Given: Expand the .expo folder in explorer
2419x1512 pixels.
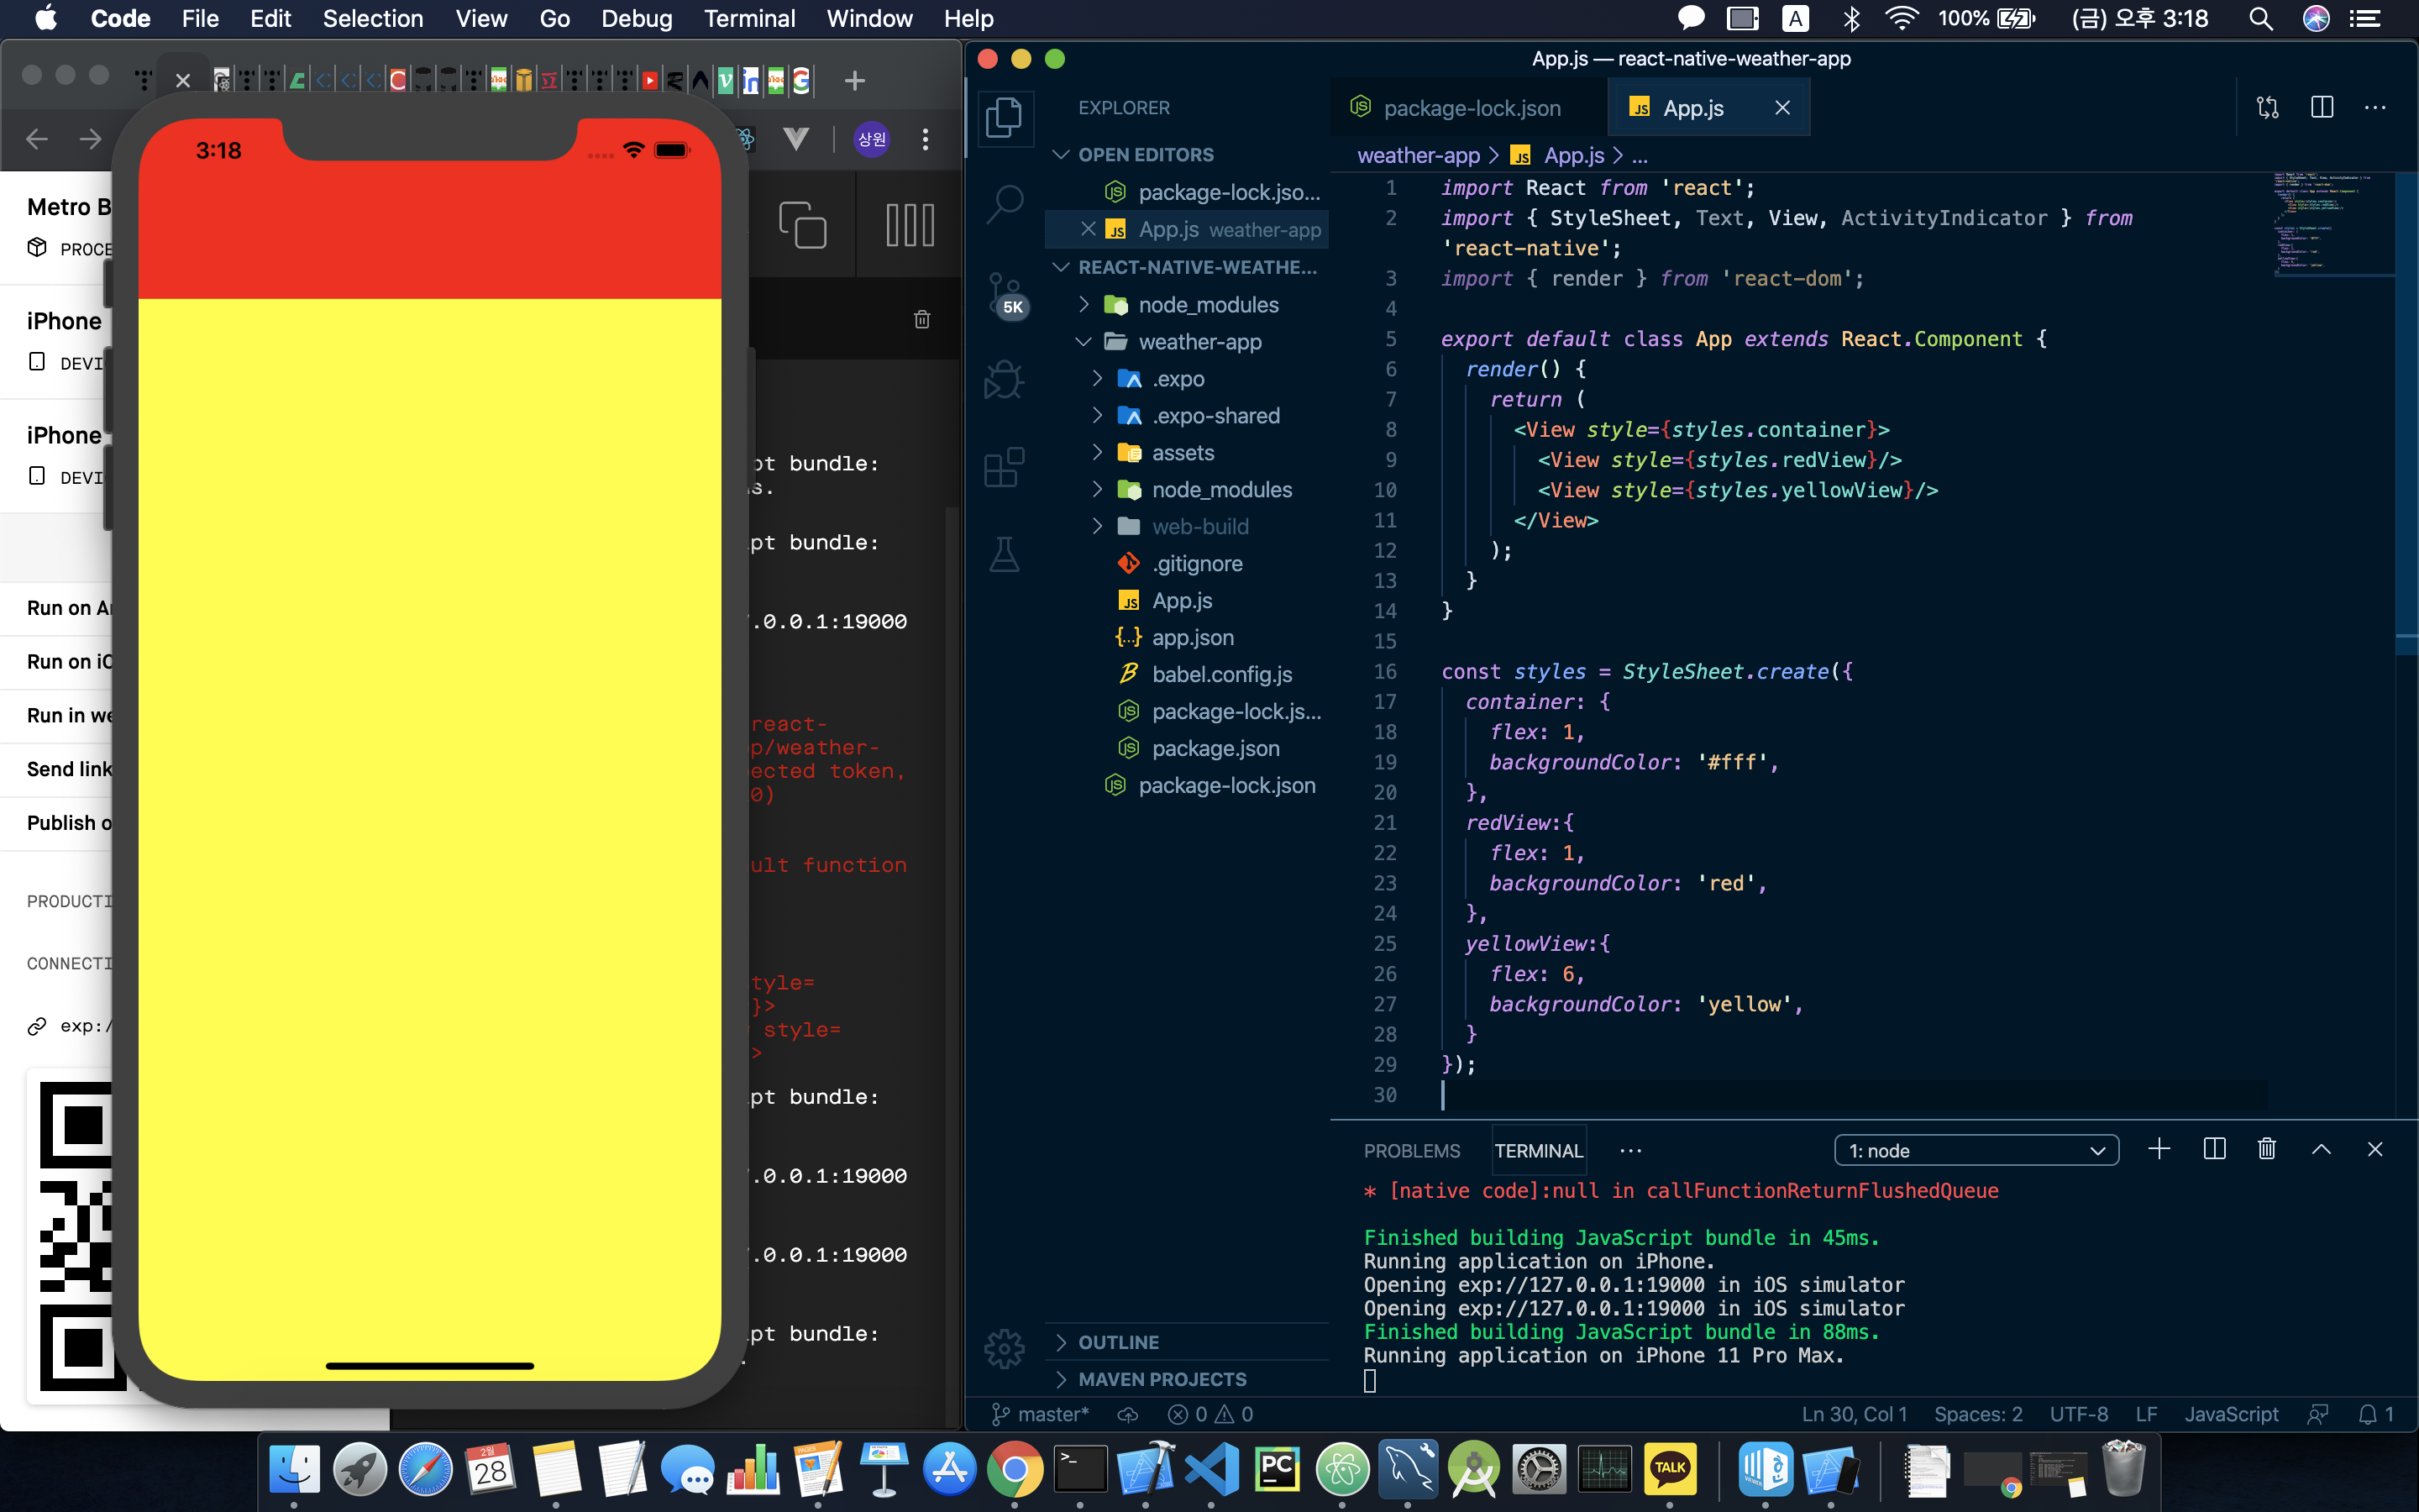Looking at the screenshot, I should coord(1178,379).
